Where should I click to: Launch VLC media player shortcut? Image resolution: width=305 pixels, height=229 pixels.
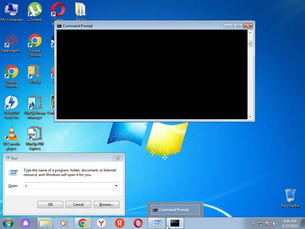pyautogui.click(x=12, y=138)
